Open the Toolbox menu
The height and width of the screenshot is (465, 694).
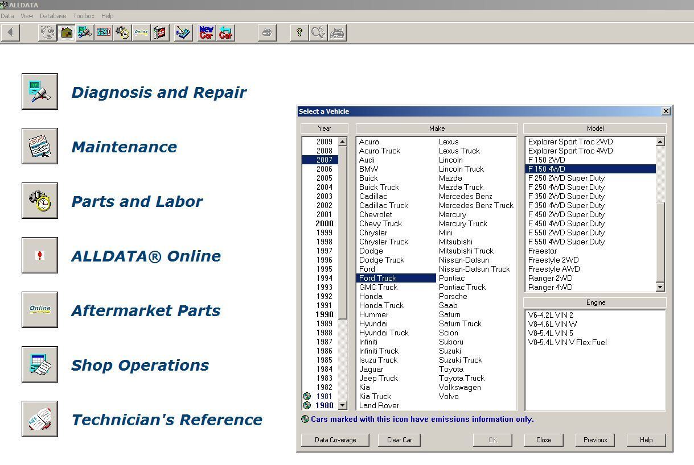[84, 16]
